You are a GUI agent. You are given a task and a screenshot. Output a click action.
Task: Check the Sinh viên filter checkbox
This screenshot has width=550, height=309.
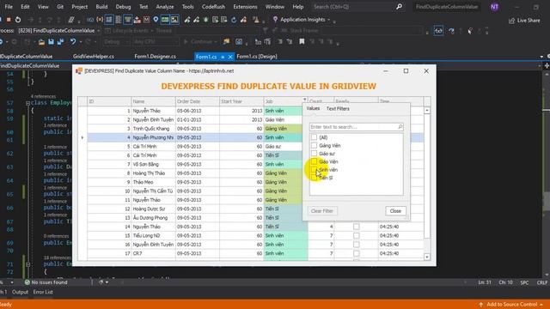click(x=314, y=170)
